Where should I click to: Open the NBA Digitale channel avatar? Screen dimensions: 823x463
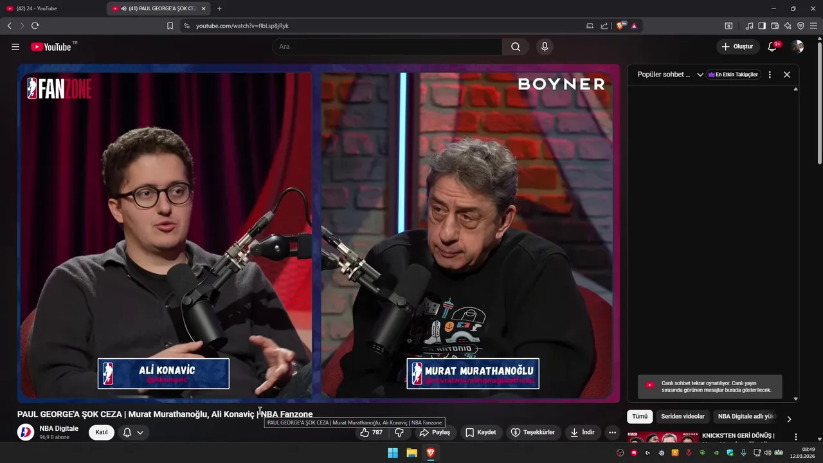(x=26, y=432)
